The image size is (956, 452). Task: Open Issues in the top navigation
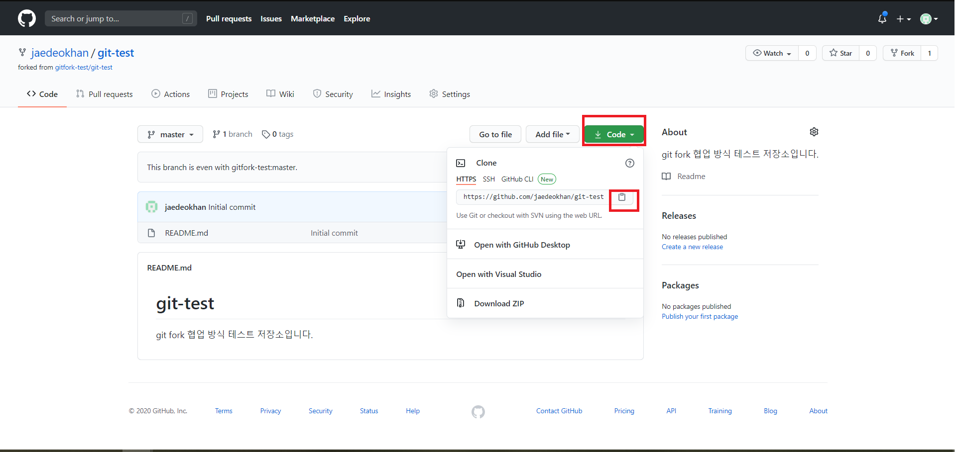pos(271,18)
